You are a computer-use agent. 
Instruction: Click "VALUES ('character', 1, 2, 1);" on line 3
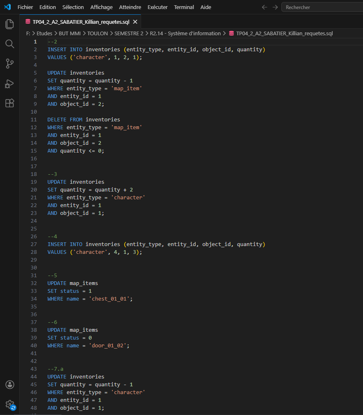[95, 57]
